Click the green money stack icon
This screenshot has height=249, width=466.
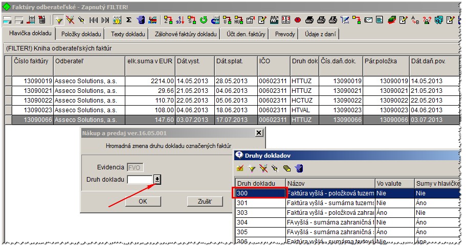(x=392, y=20)
